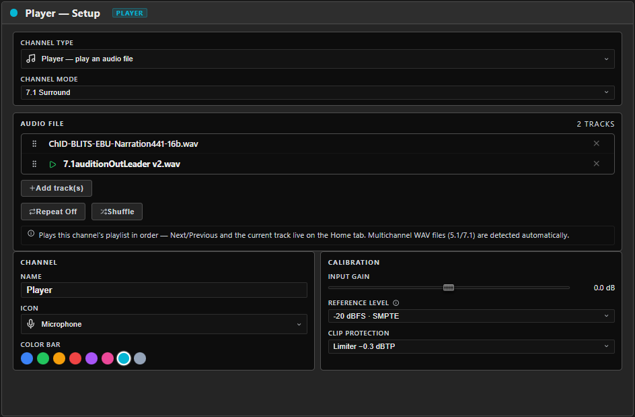
Task: Toggle Shuffle for the playlist
Action: (x=117, y=212)
